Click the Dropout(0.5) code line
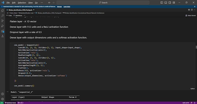This screenshot has width=197, height=104. tap(25, 73)
